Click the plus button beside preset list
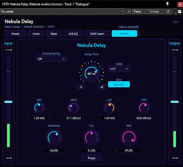The height and width of the screenshot is (167, 183). 128,12
